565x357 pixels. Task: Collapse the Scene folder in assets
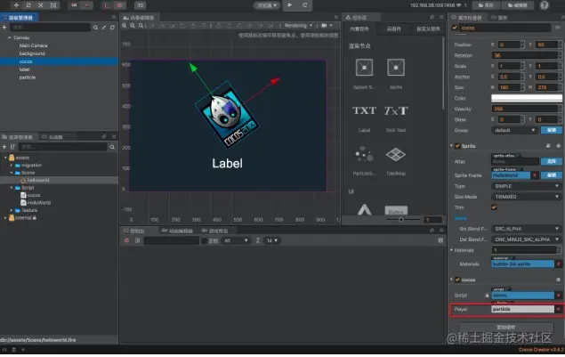(x=12, y=173)
